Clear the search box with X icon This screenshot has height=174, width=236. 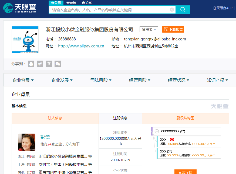(x=172, y=10)
